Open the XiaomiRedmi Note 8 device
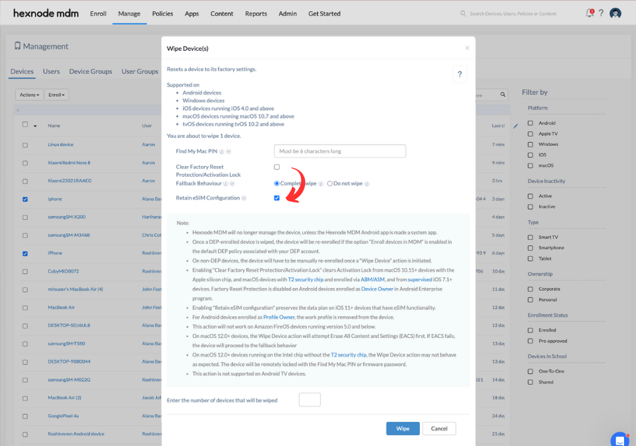This screenshot has width=636, height=446. coord(69,163)
